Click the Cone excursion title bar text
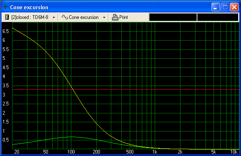The height and width of the screenshot is (156, 241). [x=29, y=7]
